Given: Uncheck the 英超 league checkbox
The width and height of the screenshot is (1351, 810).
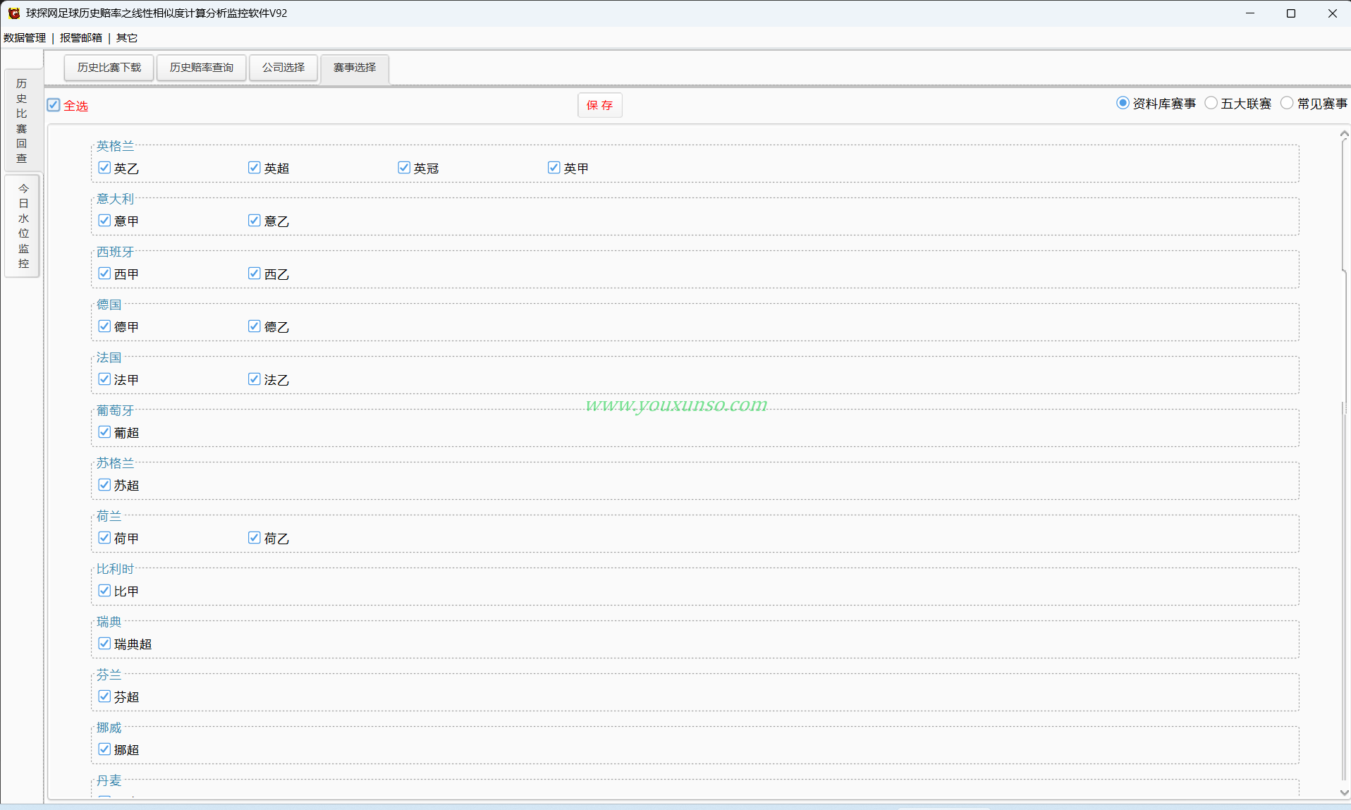Looking at the screenshot, I should pyautogui.click(x=255, y=168).
